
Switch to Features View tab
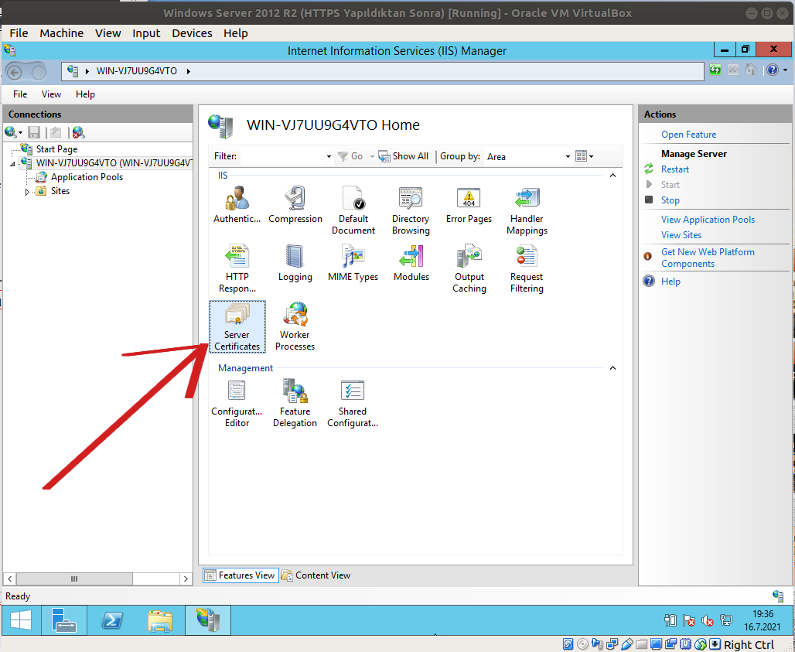[241, 575]
